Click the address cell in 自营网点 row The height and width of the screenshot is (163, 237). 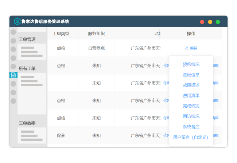click(x=145, y=48)
